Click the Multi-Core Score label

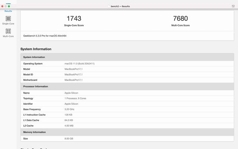pyautogui.click(x=180, y=25)
